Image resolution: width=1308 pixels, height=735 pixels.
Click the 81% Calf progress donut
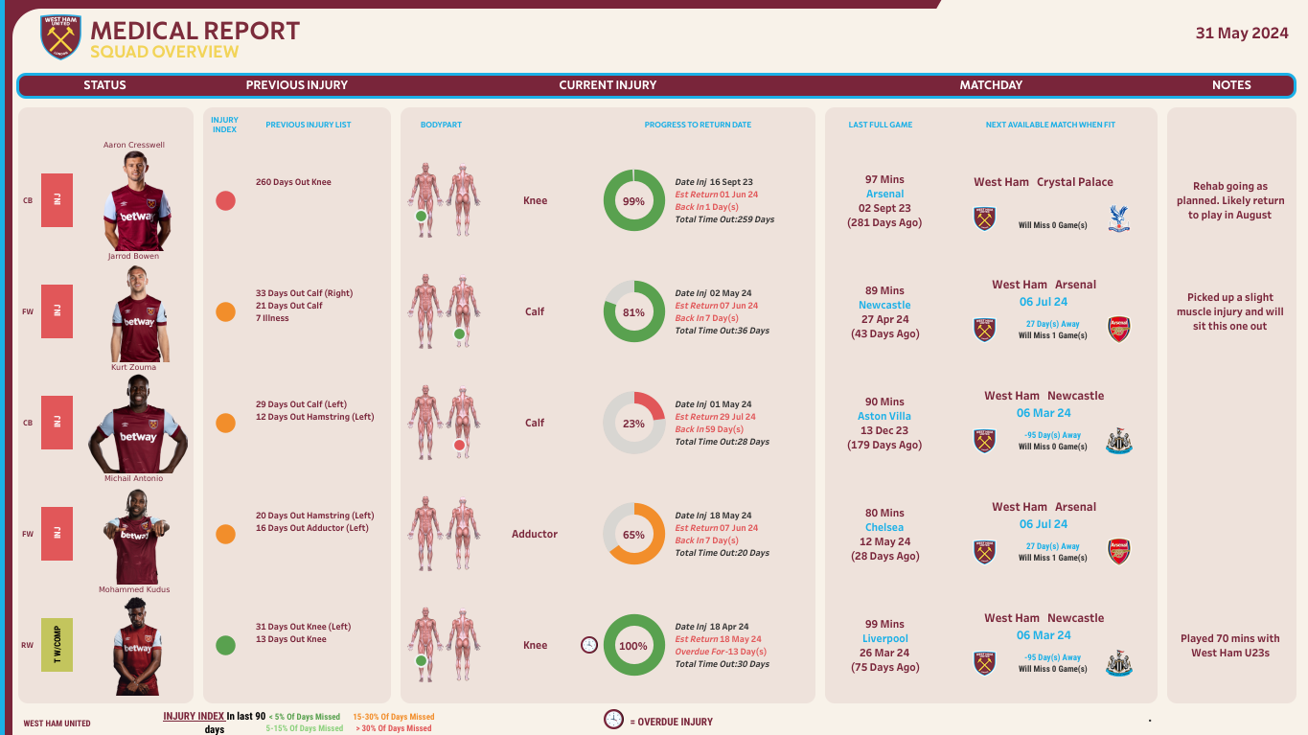pos(633,311)
